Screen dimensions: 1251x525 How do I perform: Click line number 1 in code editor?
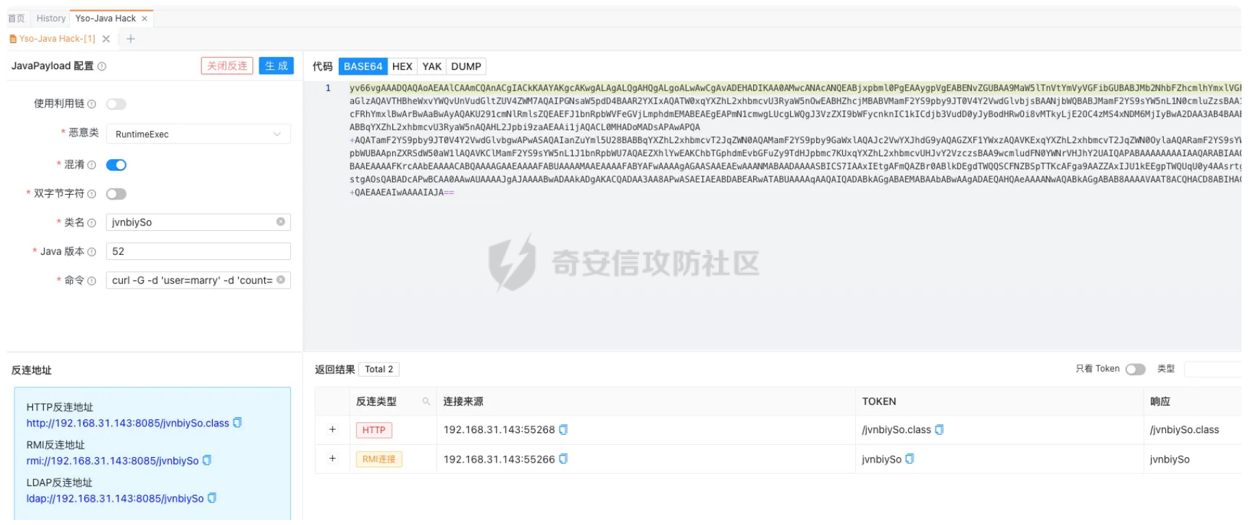(328, 88)
